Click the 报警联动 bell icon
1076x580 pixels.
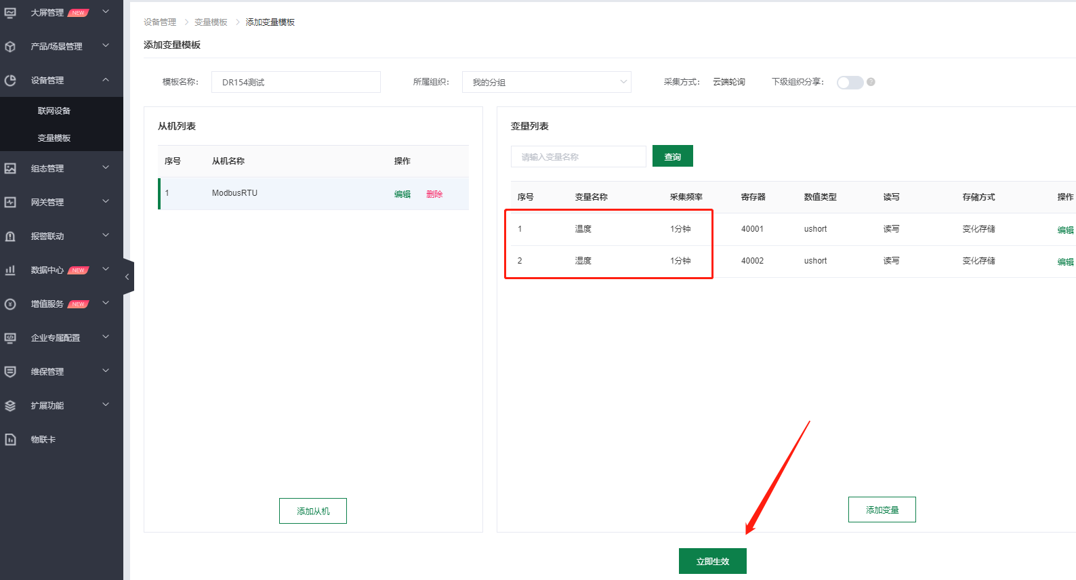click(x=10, y=236)
